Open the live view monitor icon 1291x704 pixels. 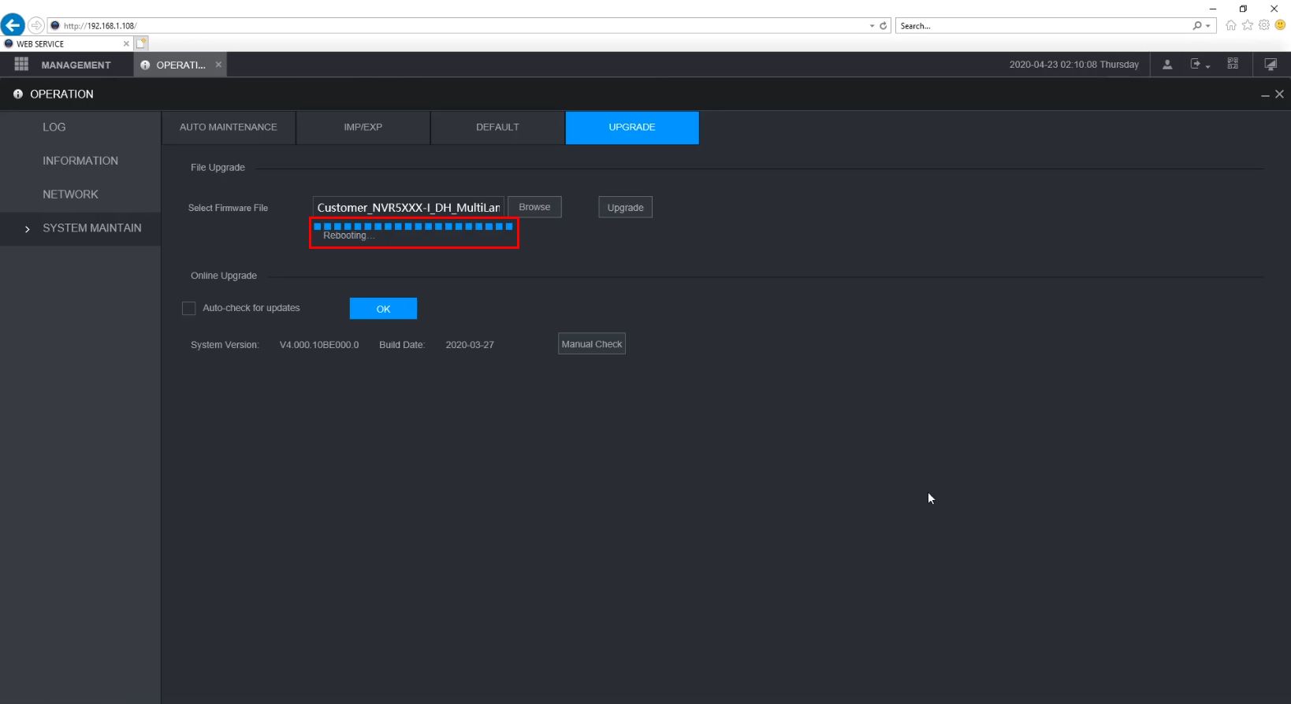1271,65
